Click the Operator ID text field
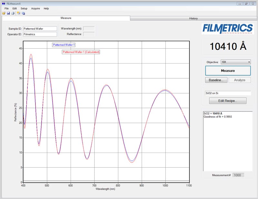Screen dimensions: 258x199 [x=40, y=34]
